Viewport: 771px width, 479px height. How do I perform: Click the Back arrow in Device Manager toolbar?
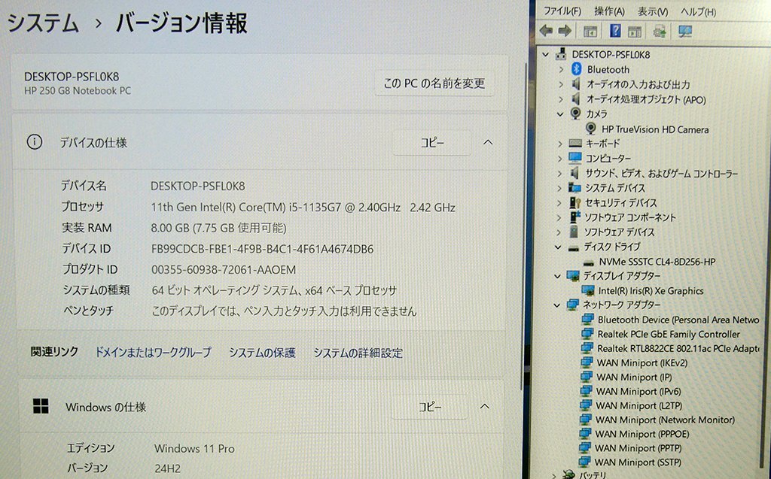tap(546, 31)
